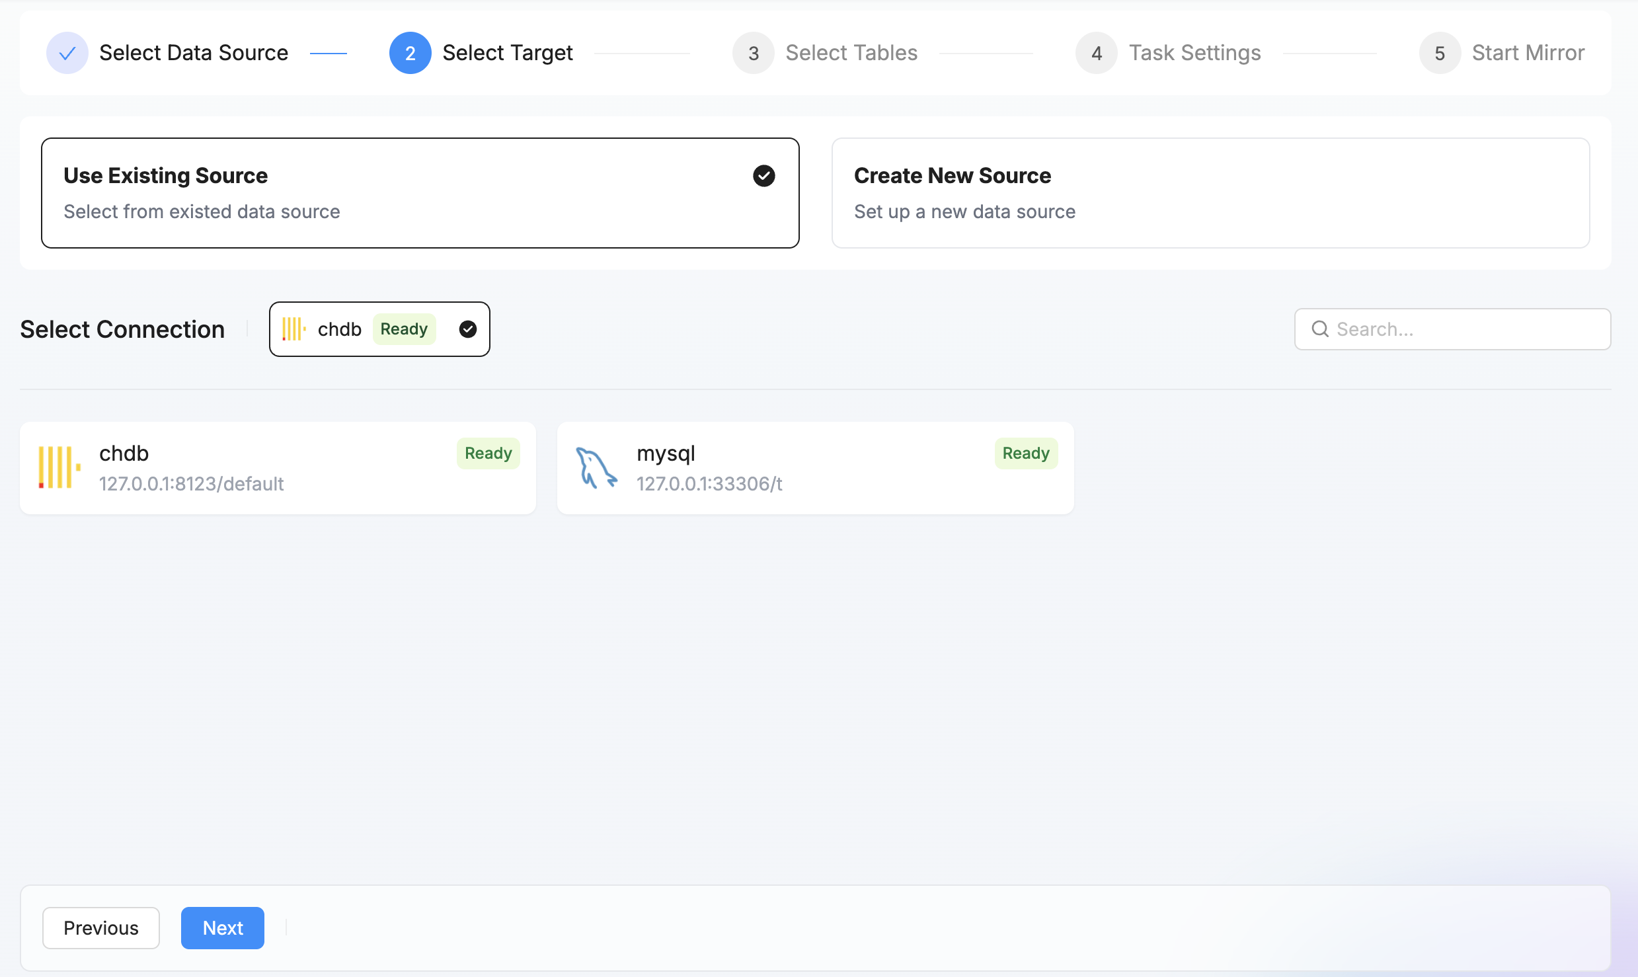Screen dimensions: 1638x977
Task: Click the Previous button
Action: coord(101,928)
